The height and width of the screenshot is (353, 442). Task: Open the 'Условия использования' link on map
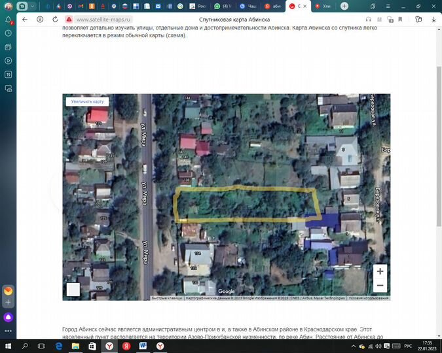click(x=369, y=298)
